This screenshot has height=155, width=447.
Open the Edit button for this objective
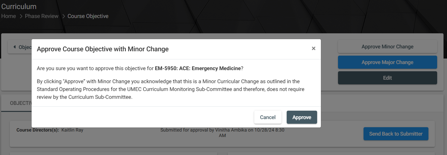click(387, 78)
